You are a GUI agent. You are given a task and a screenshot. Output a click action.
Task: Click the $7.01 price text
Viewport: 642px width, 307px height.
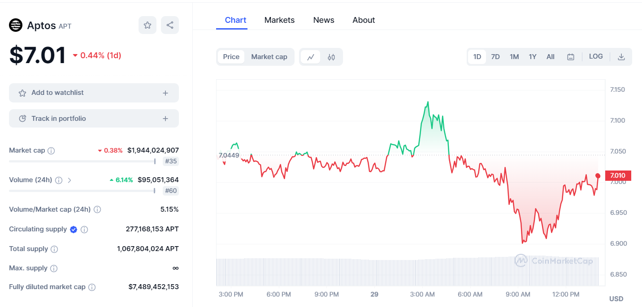click(38, 55)
